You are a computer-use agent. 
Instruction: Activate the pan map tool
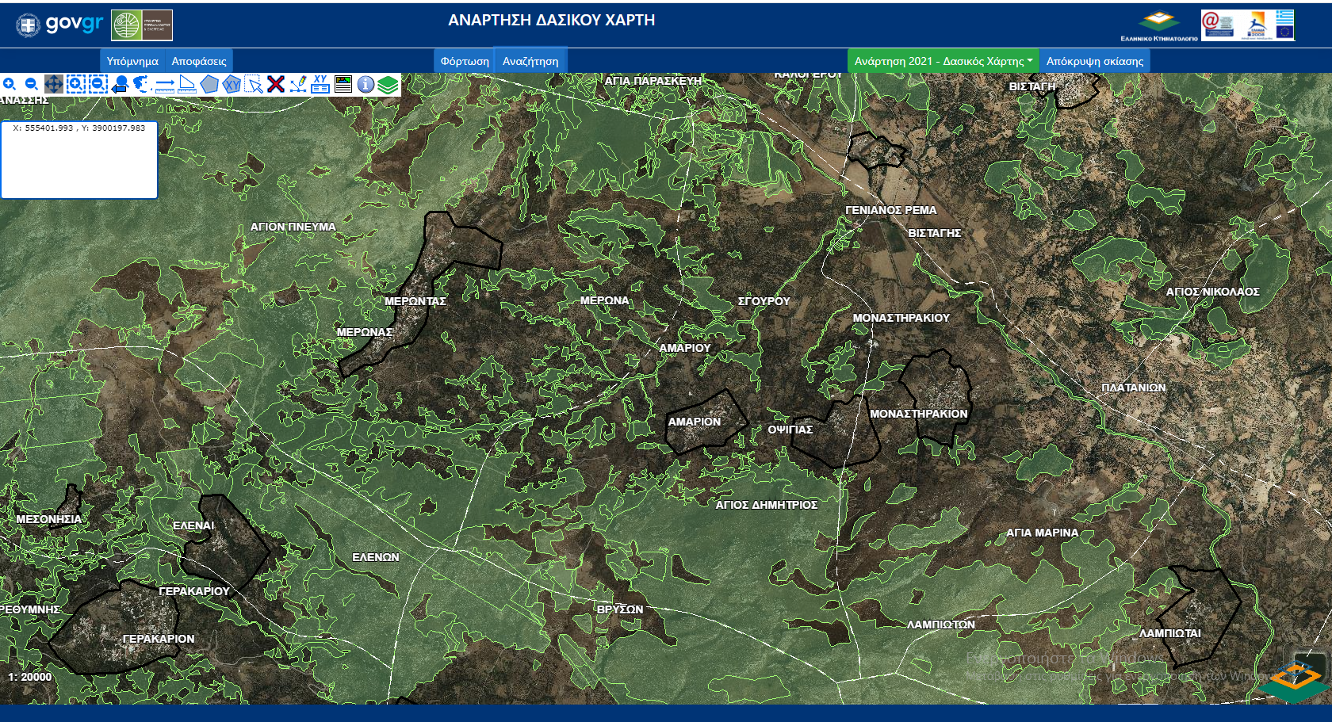[54, 84]
